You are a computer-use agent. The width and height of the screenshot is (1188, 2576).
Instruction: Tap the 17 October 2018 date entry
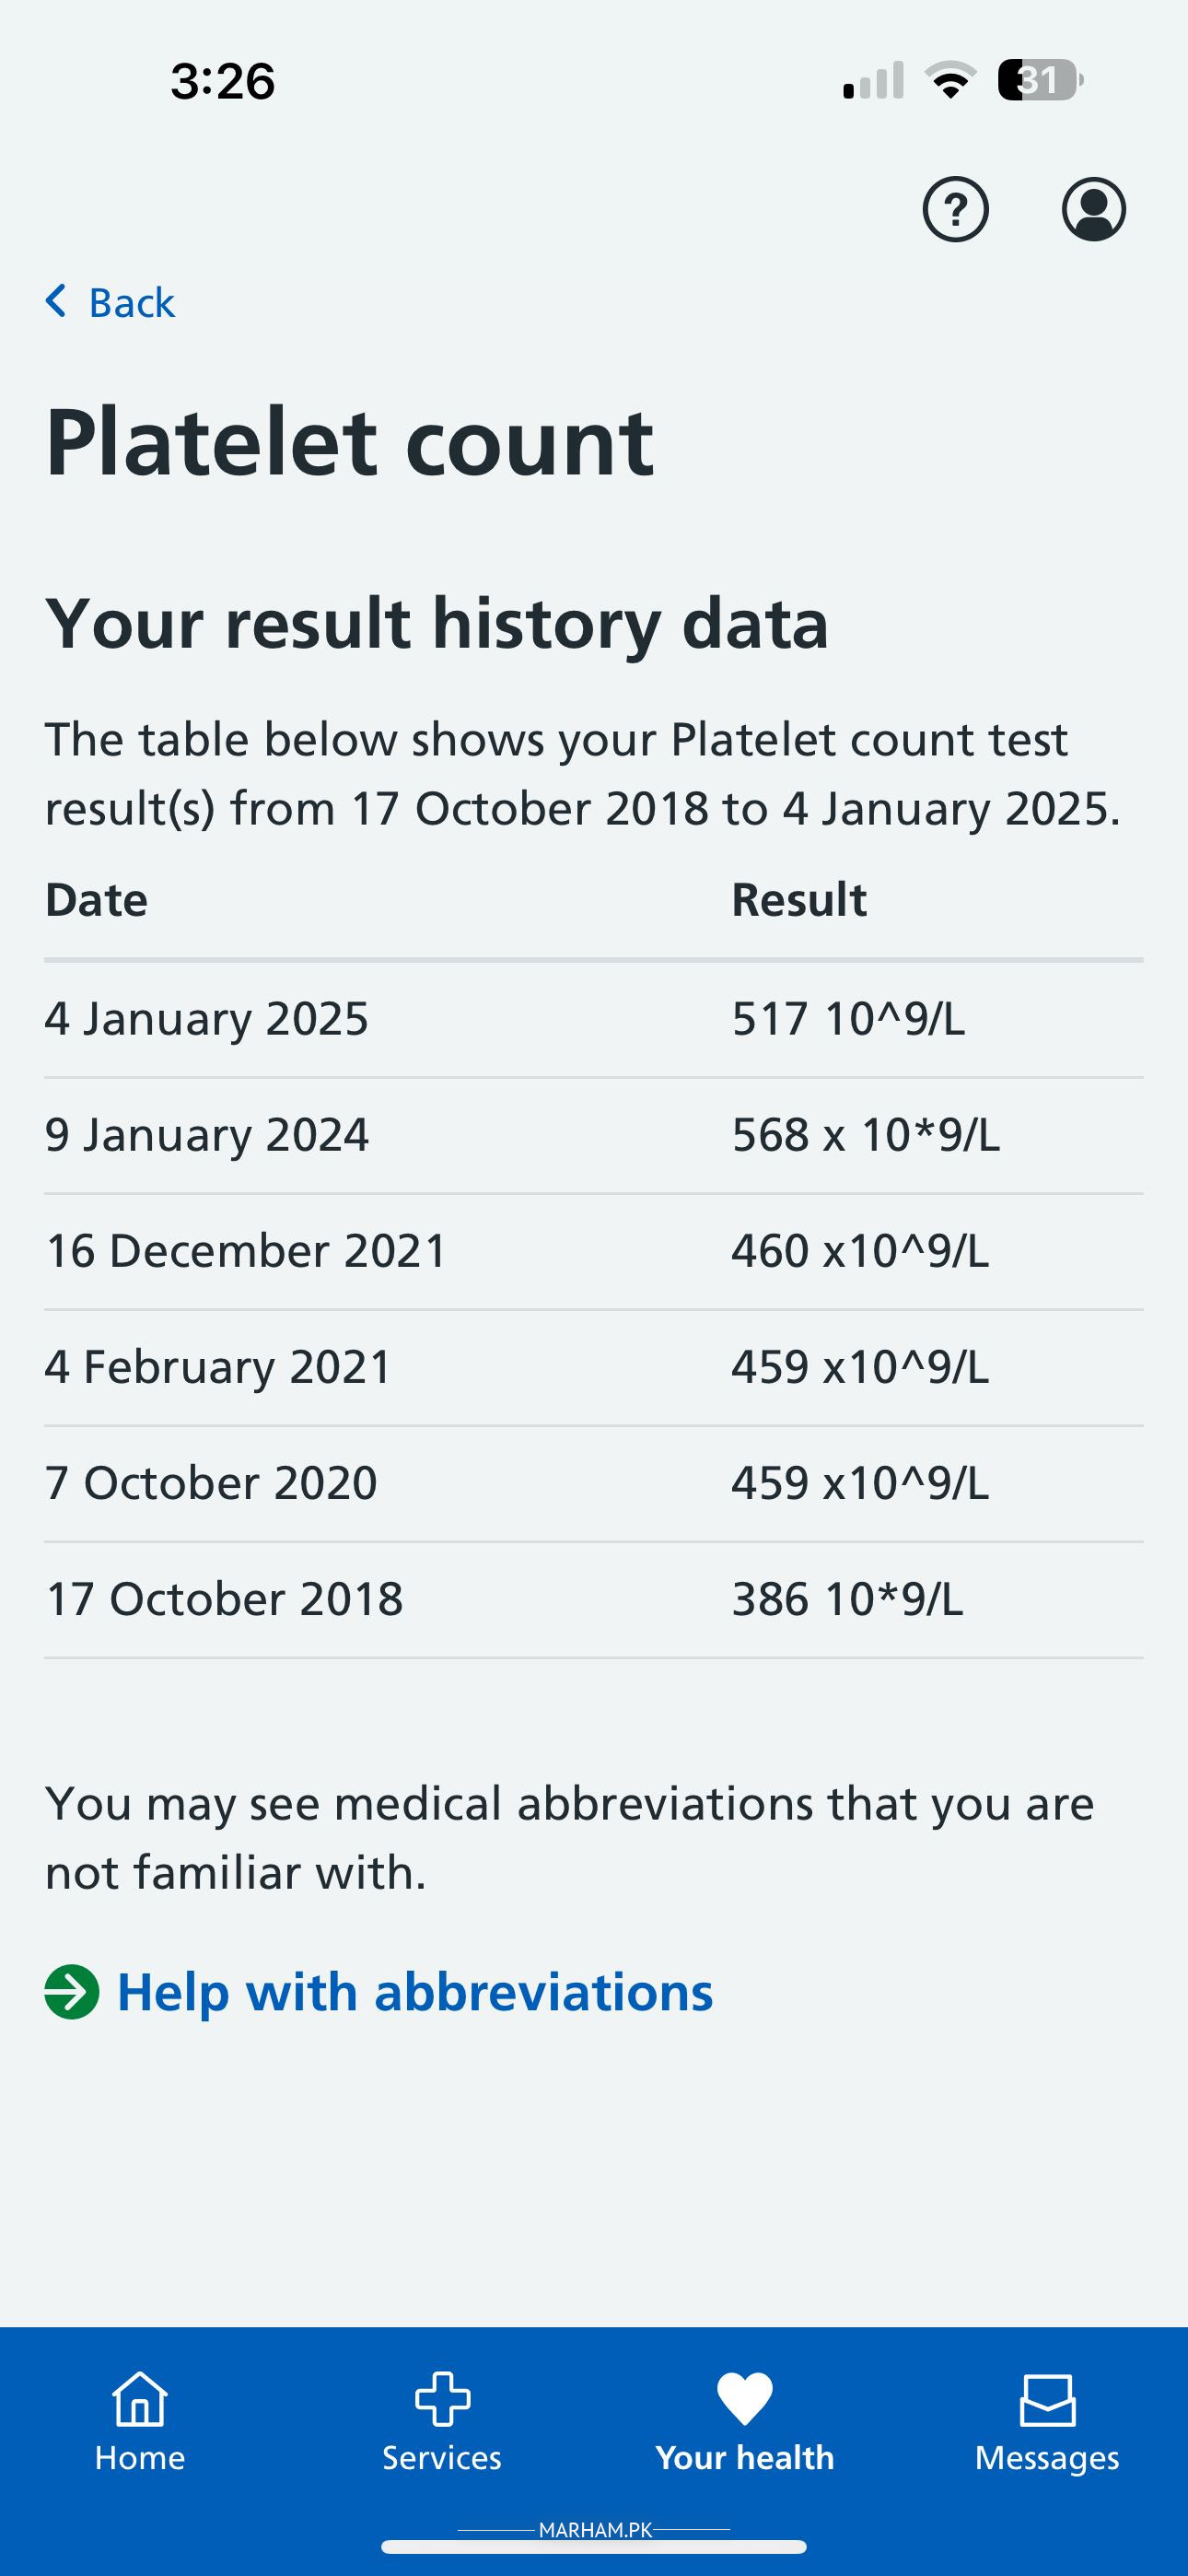[x=224, y=1599]
